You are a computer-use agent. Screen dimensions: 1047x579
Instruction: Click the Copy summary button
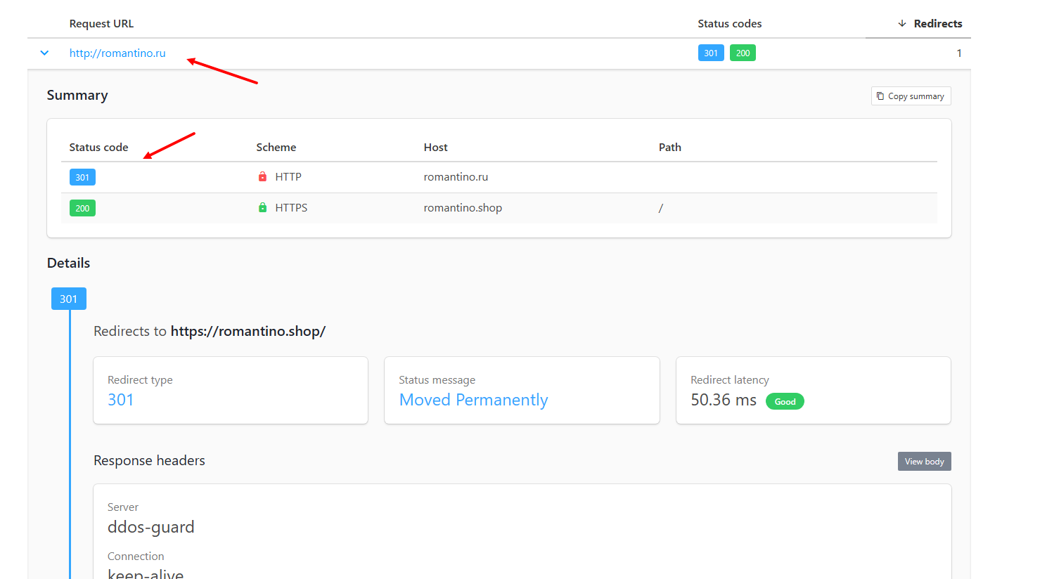point(911,96)
